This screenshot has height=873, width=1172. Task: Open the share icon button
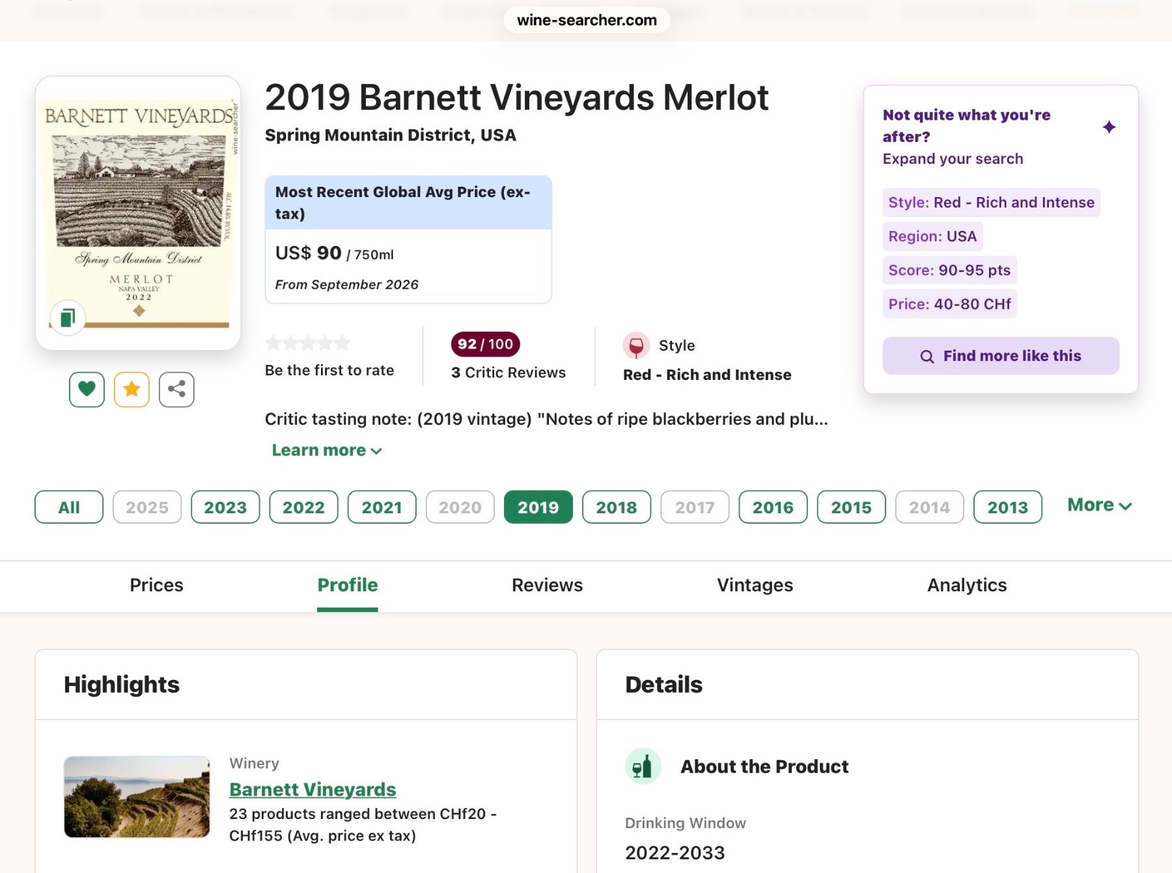pyautogui.click(x=176, y=389)
